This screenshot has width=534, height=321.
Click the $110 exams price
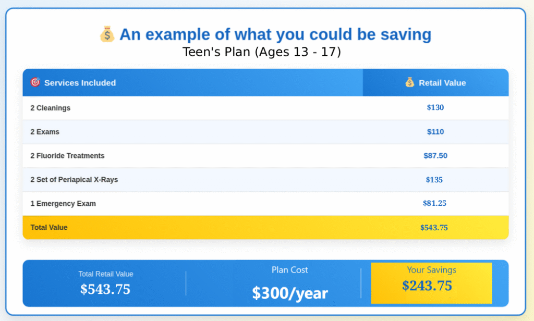[435, 132]
